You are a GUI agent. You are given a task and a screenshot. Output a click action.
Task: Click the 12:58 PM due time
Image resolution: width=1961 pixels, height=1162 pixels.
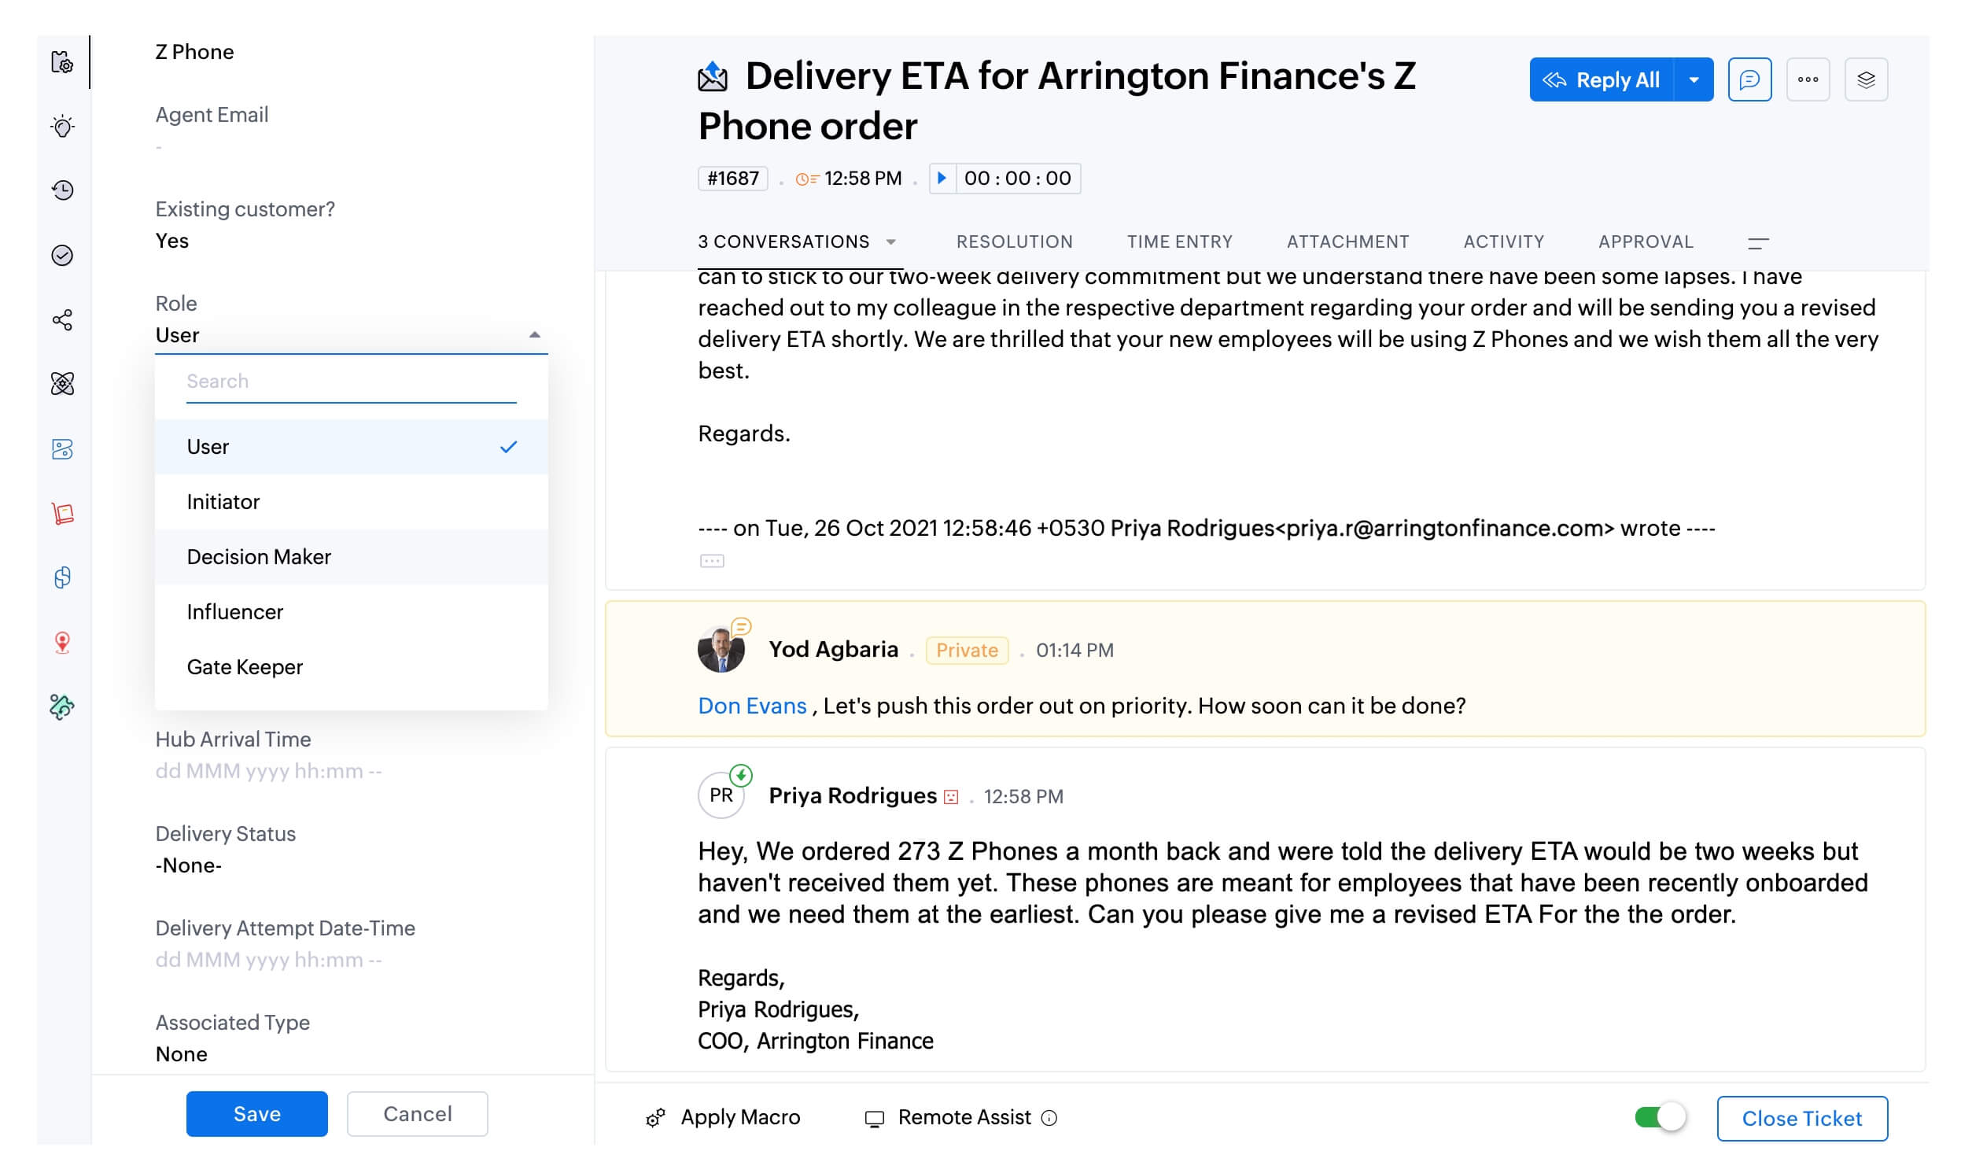[863, 179]
